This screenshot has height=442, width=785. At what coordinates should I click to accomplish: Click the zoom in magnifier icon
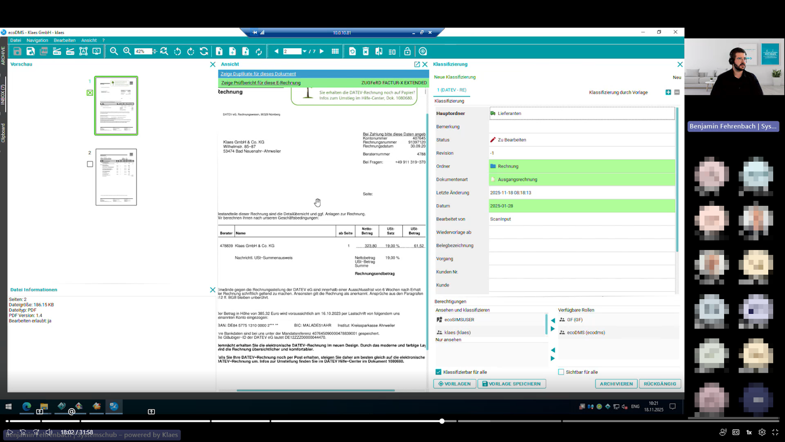coord(127,51)
